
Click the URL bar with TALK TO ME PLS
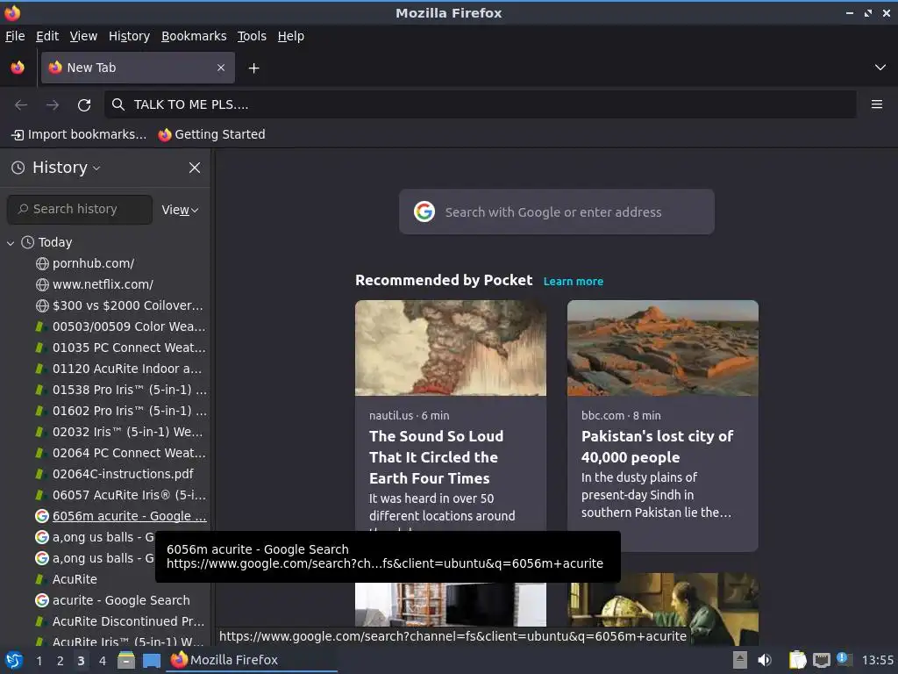click(480, 104)
